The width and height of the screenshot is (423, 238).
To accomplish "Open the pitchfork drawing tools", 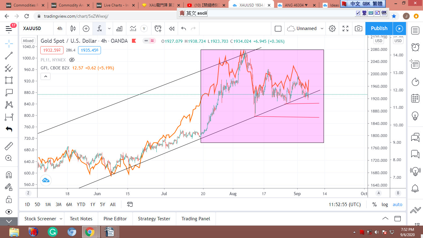I will [9, 68].
